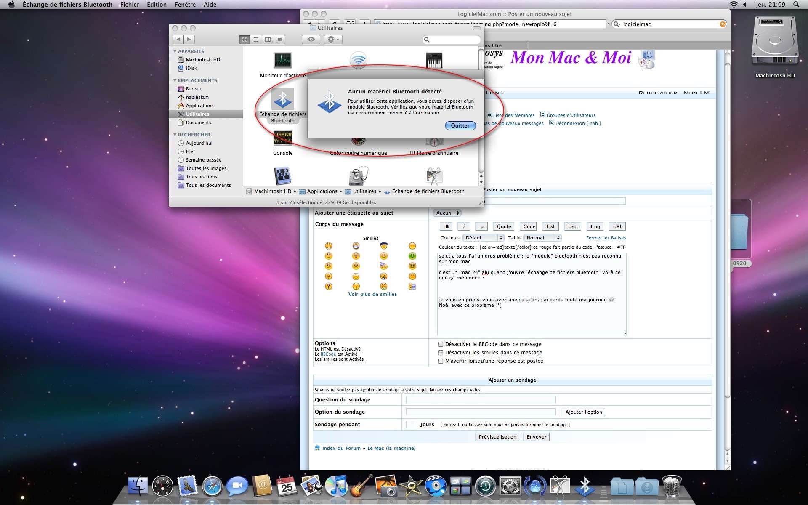
Task: Open iCal calendar in the Dock
Action: [287, 486]
